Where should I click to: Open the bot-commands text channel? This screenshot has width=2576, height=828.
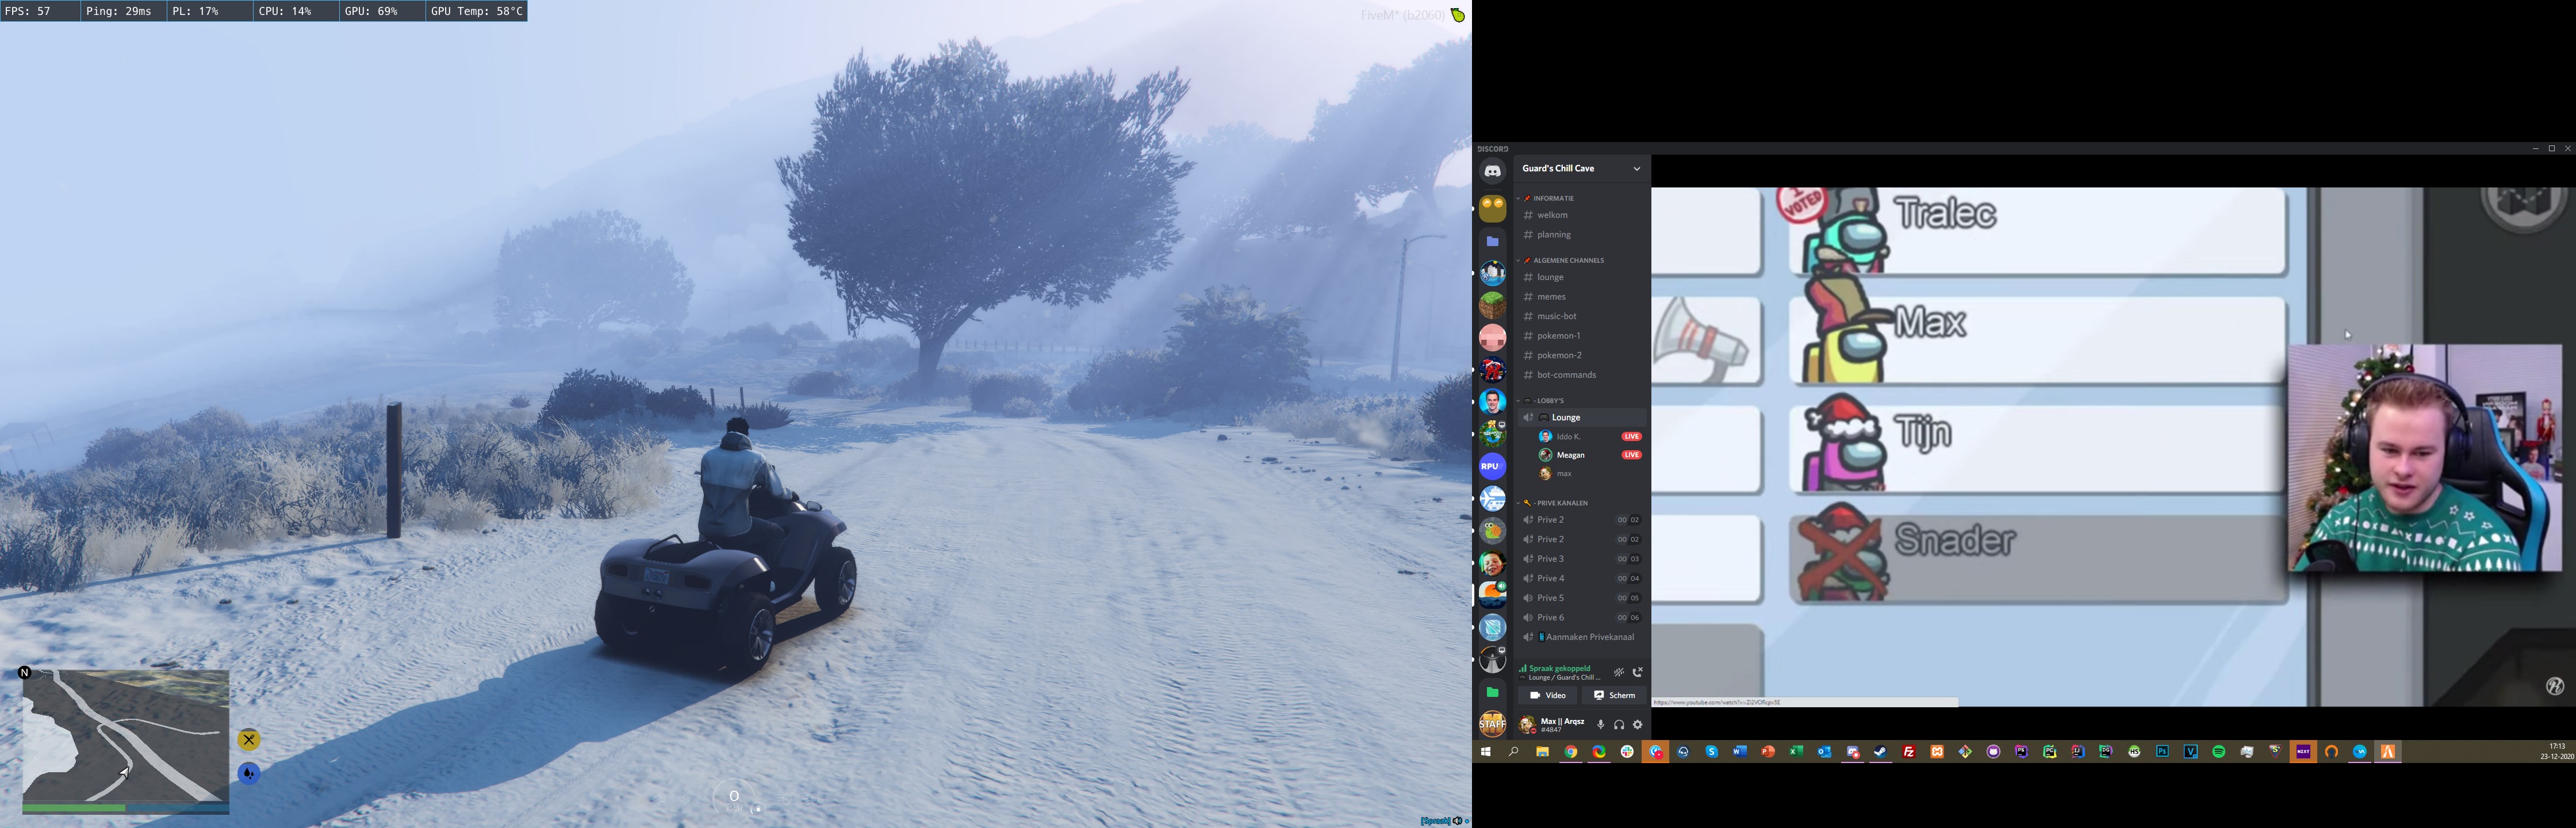click(1566, 375)
